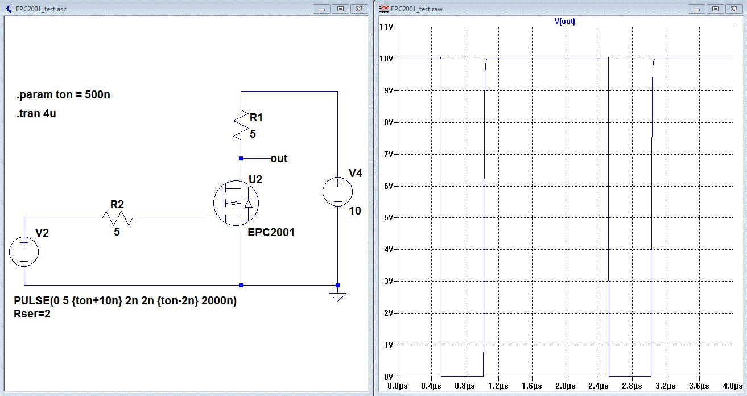Select the ground symbol in the schematic
The image size is (747, 396).
point(338,296)
